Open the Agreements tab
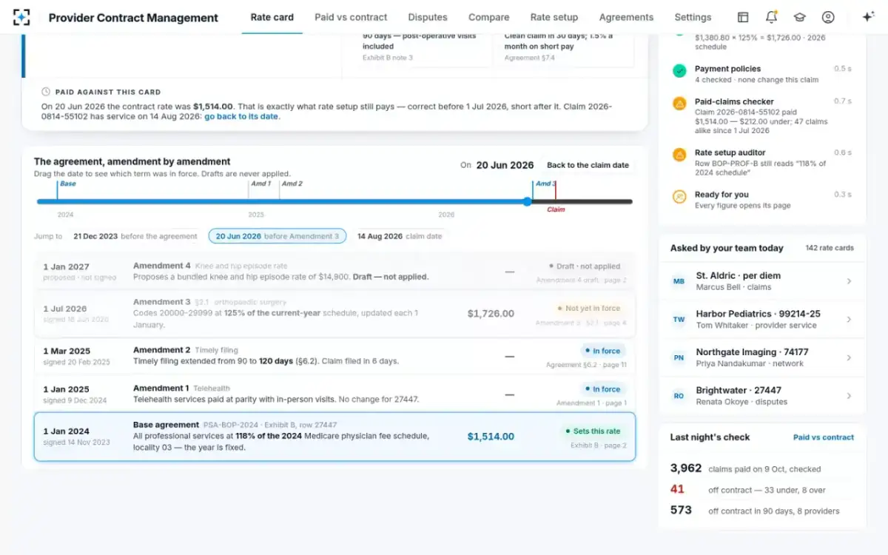The height and width of the screenshot is (555, 888). [x=626, y=17]
